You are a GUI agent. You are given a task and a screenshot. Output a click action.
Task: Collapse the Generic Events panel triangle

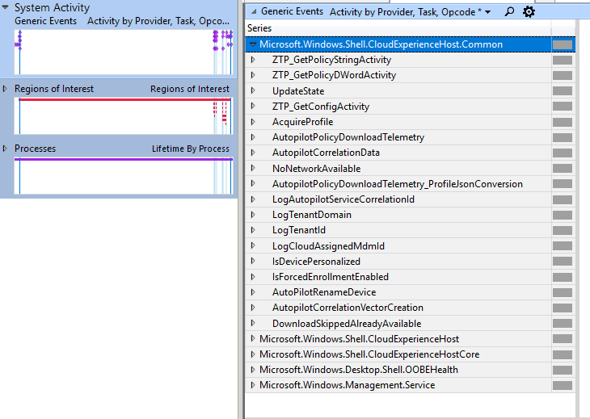pyautogui.click(x=254, y=11)
